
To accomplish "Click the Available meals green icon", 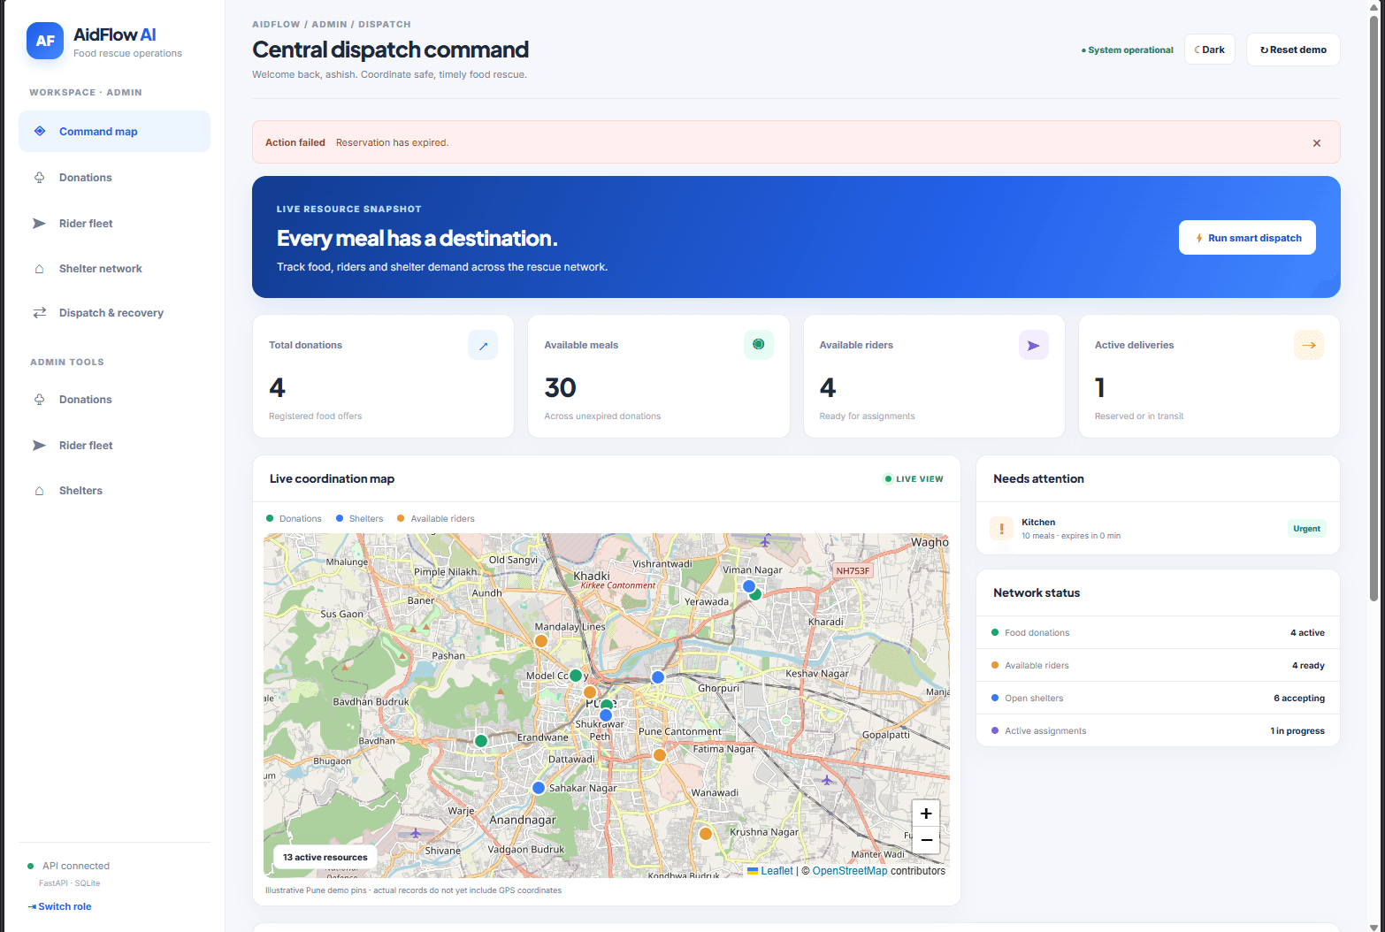I will coord(759,345).
